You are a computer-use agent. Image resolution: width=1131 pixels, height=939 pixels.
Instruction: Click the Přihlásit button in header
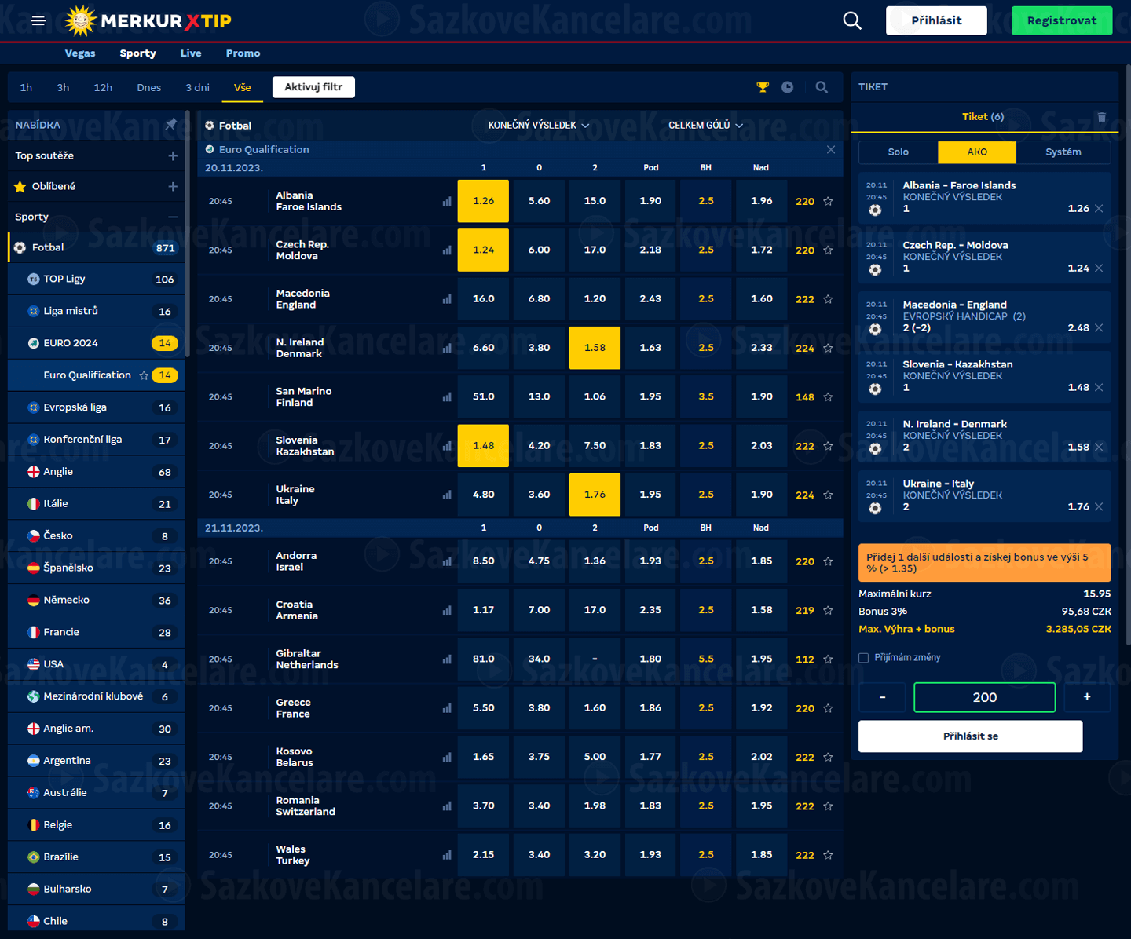[x=936, y=20]
